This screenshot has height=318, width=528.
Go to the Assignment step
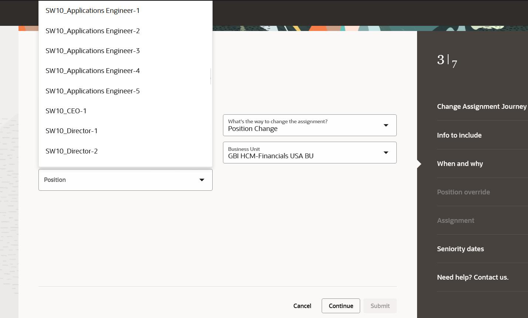[x=456, y=221]
